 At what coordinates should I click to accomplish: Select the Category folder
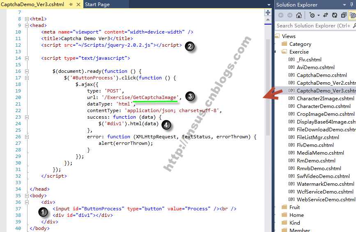(x=300, y=44)
